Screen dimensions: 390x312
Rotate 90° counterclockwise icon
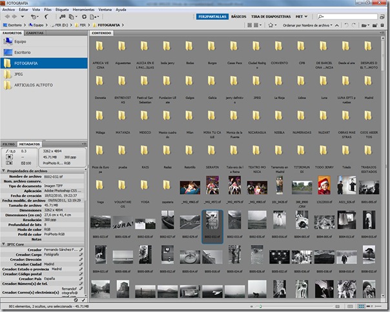click(x=346, y=25)
